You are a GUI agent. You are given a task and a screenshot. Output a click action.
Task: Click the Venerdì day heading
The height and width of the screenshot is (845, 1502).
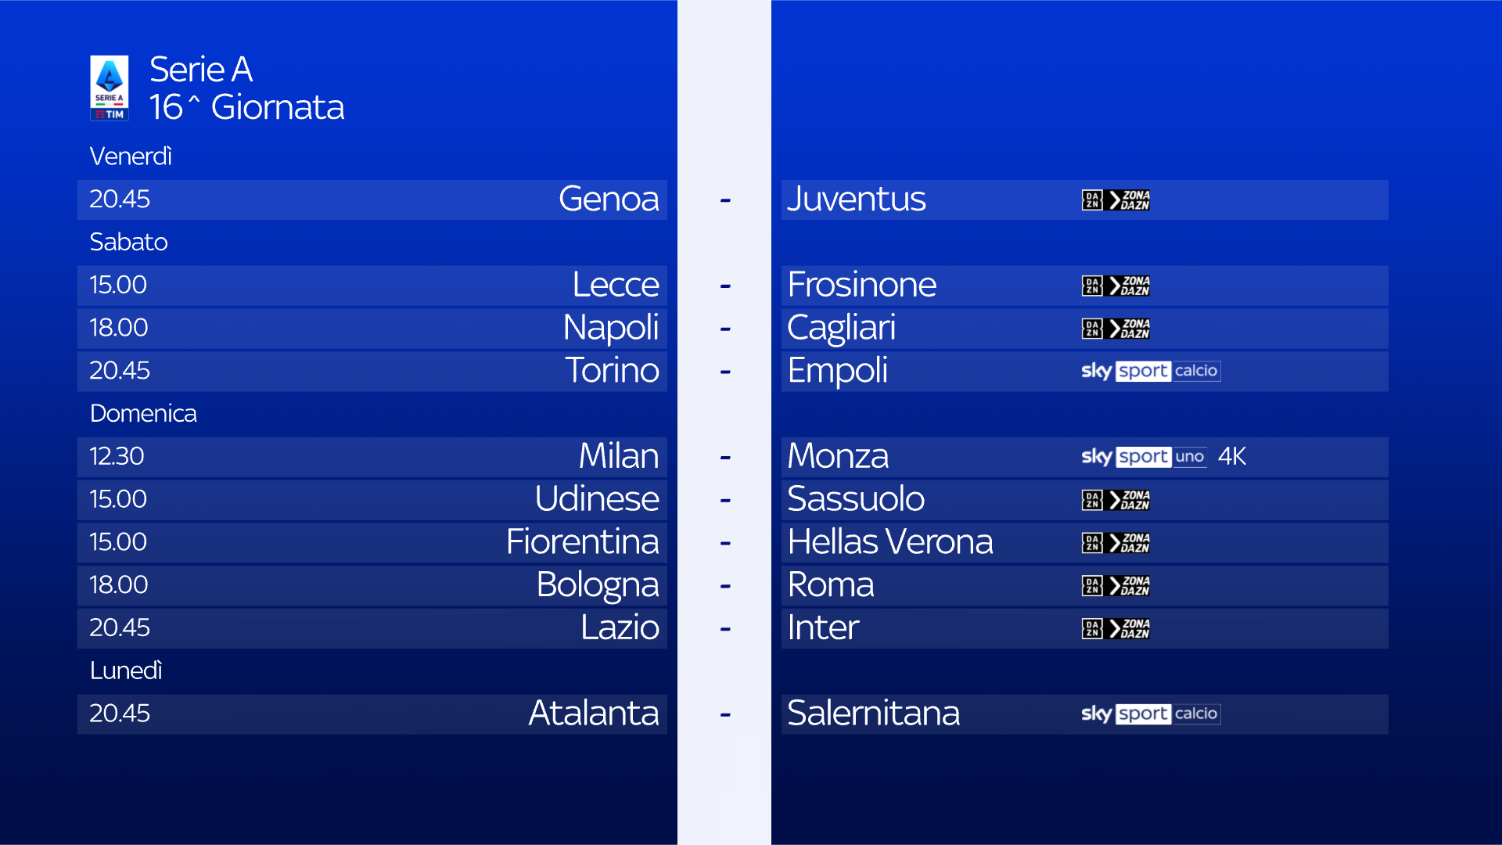point(131,156)
